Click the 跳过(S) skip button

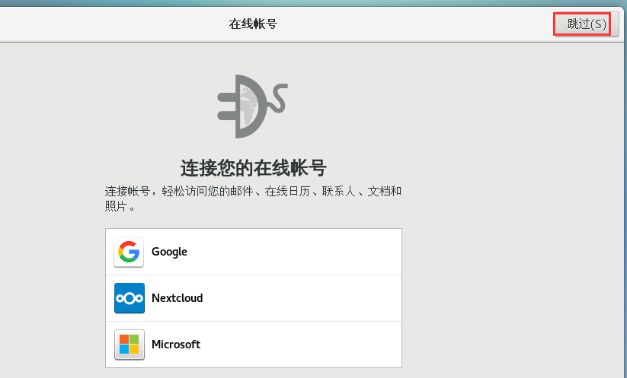click(586, 24)
